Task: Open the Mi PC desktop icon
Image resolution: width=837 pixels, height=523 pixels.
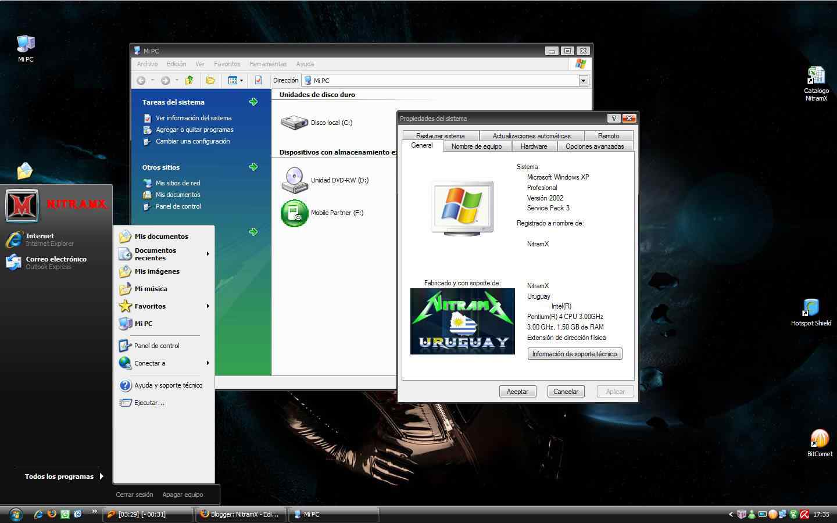Action: coord(26,48)
